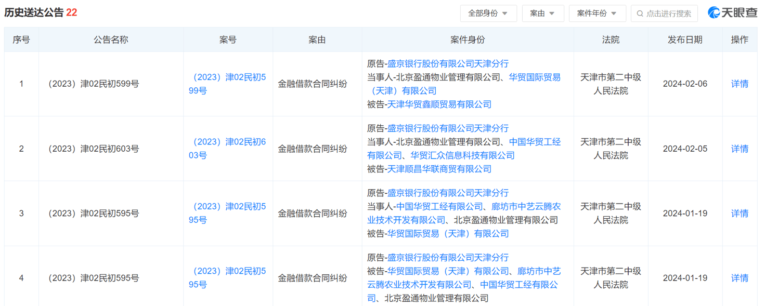Screen dimensions: 765x306
Task: Open plaintiff 盛京银行股份有限公司天津分行 in row 2
Action: 448,128
